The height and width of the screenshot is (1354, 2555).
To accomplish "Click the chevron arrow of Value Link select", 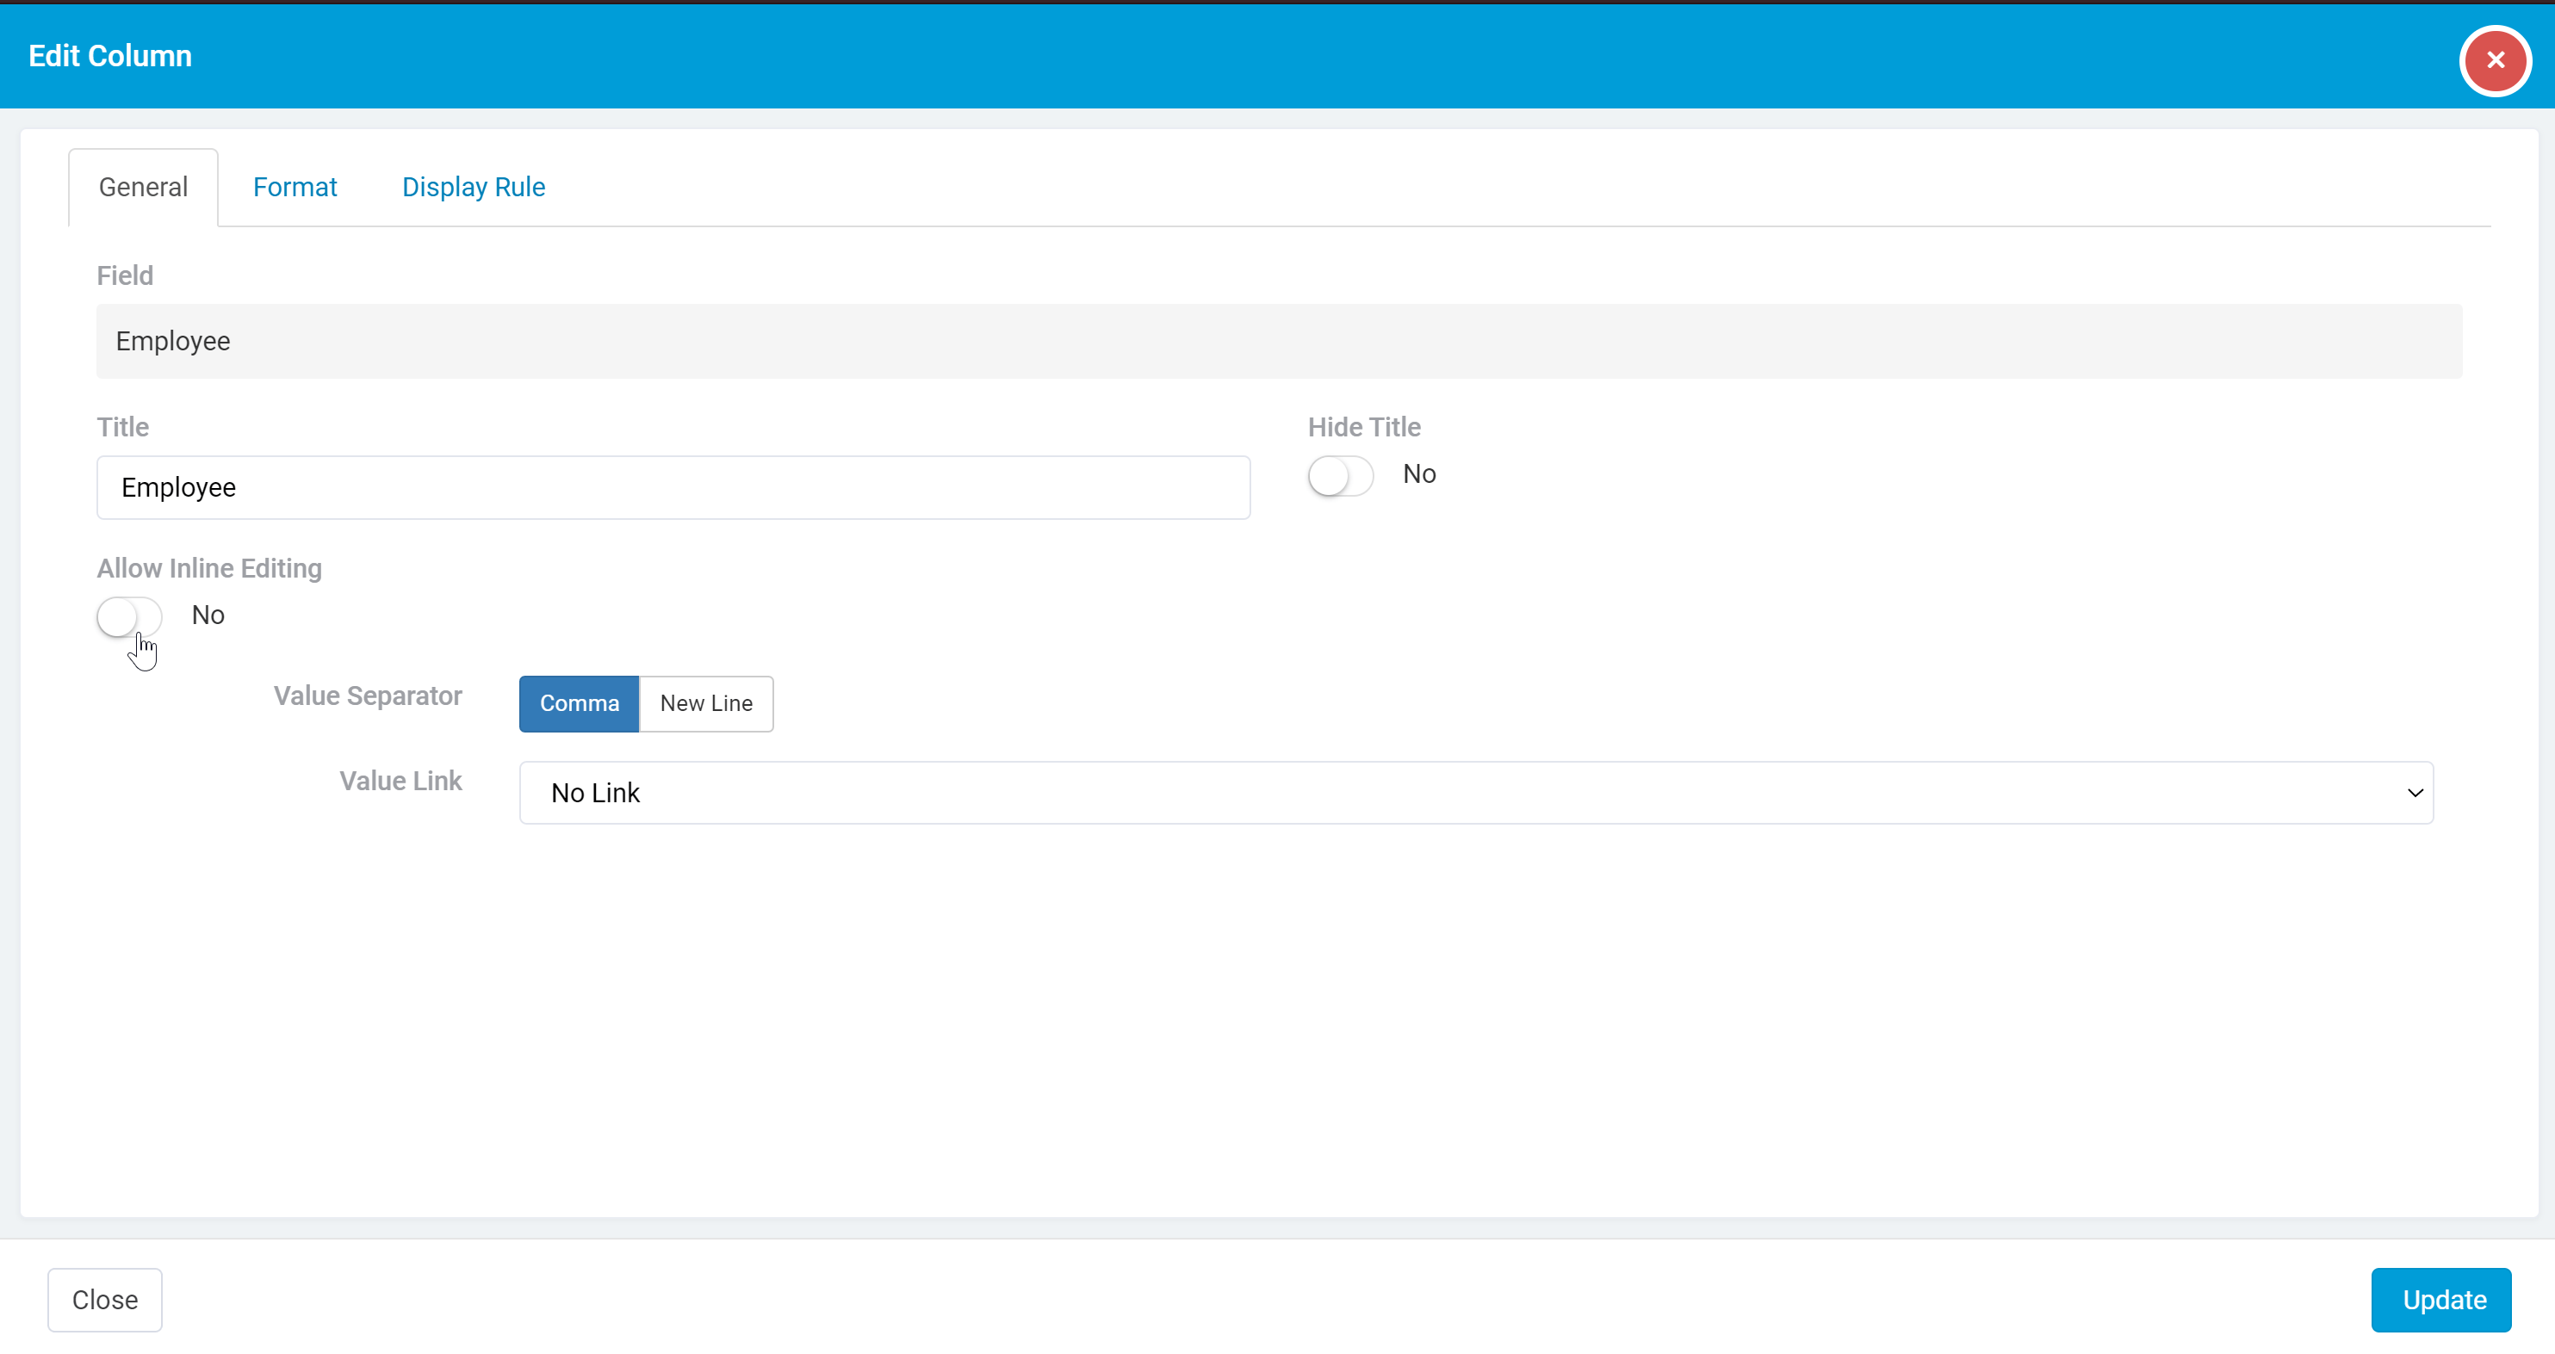I will pyautogui.click(x=2414, y=792).
